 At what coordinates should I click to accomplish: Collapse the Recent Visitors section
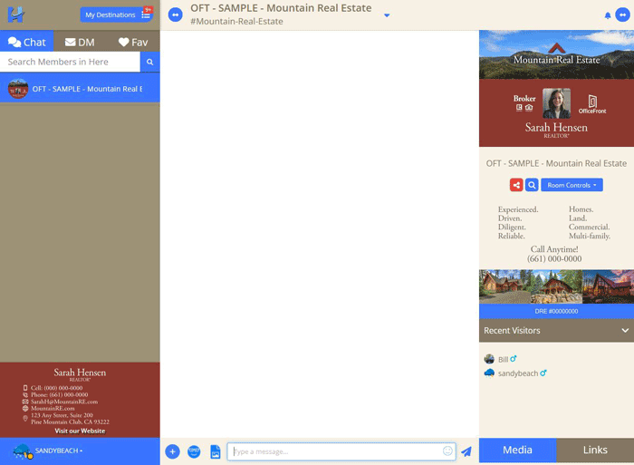click(x=624, y=331)
